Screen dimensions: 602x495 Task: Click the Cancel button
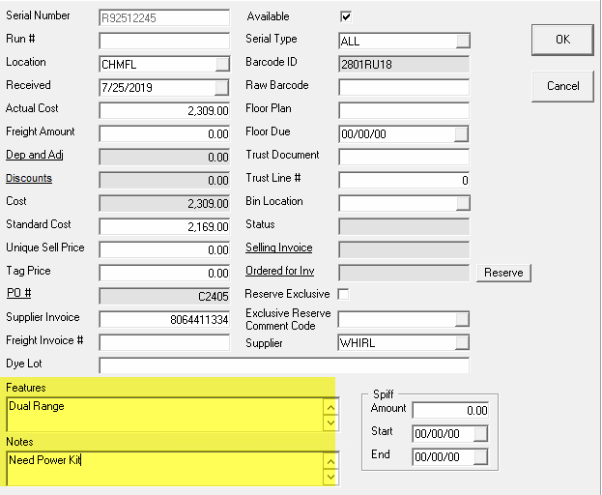click(562, 86)
